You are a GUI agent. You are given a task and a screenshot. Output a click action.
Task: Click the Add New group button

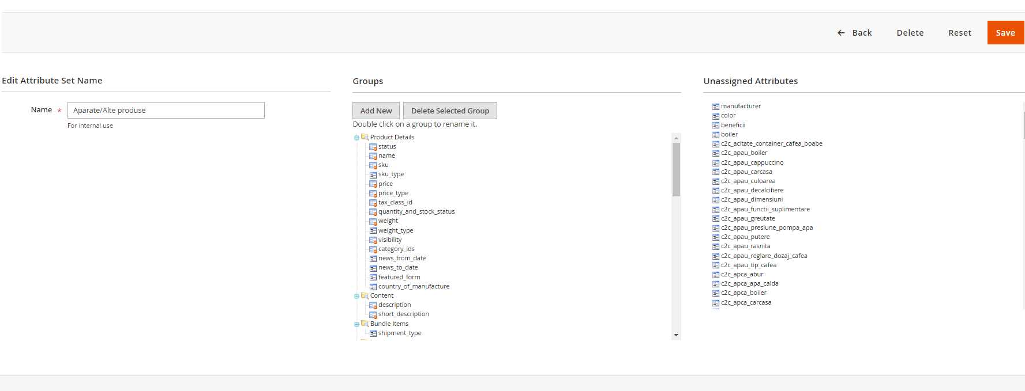pyautogui.click(x=376, y=111)
